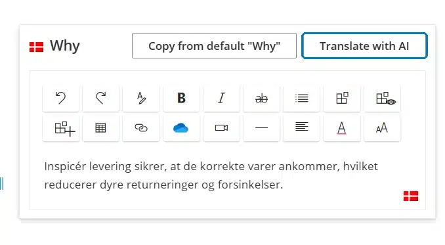445x245 pixels.
Task: Click the blocks with eye preview icon
Action: click(x=382, y=99)
